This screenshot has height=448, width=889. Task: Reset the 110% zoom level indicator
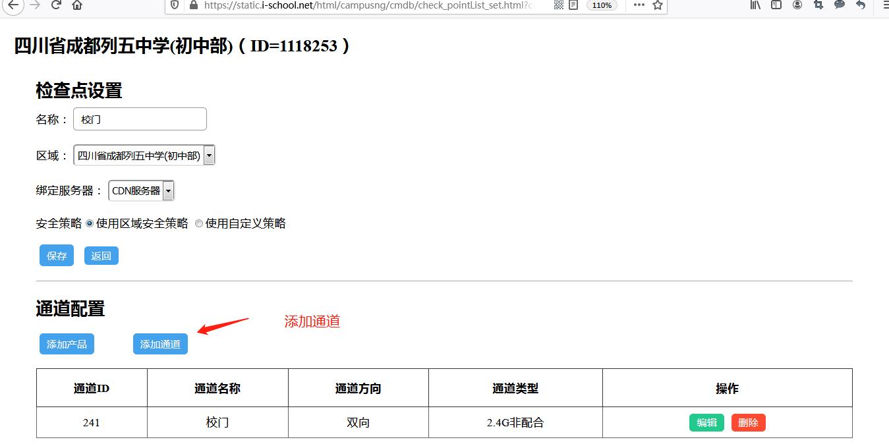click(x=601, y=5)
